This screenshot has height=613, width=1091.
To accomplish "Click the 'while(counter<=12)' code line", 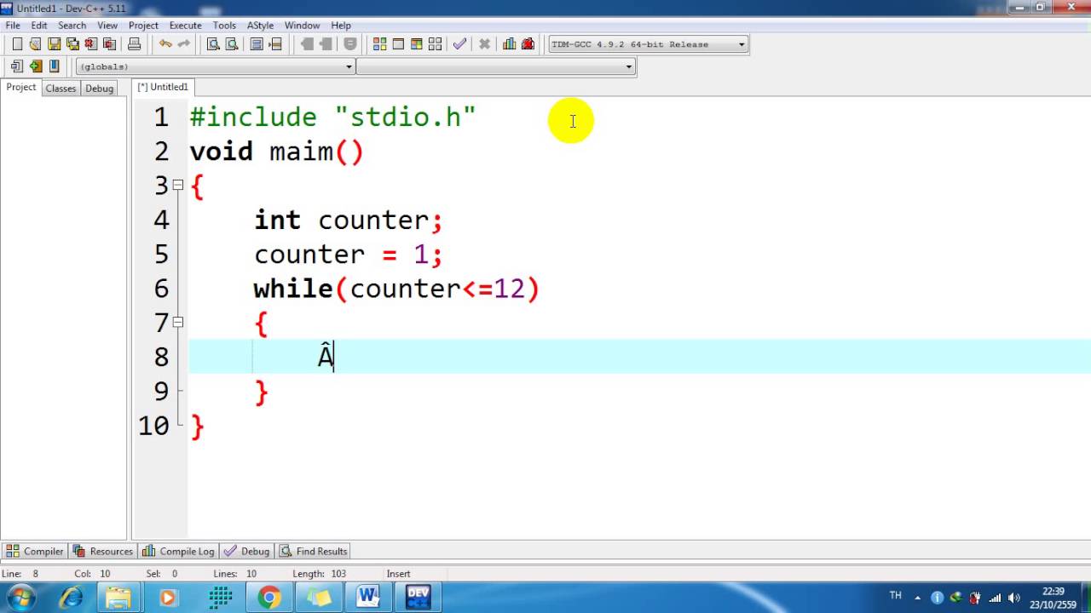I will click(x=396, y=289).
